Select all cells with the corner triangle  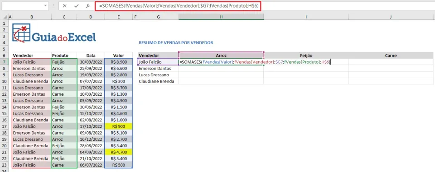point(4,17)
